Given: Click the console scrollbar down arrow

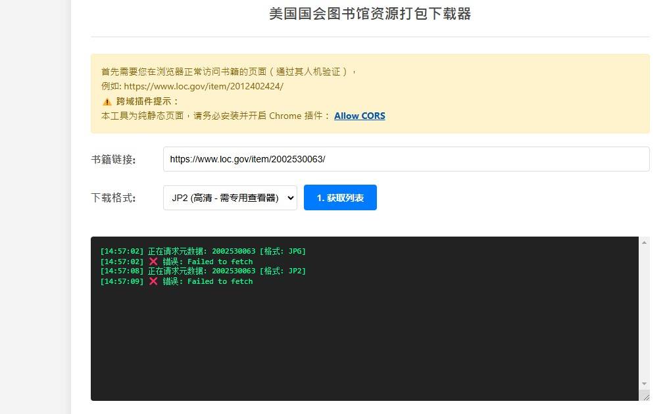Looking at the screenshot, I should tap(643, 384).
